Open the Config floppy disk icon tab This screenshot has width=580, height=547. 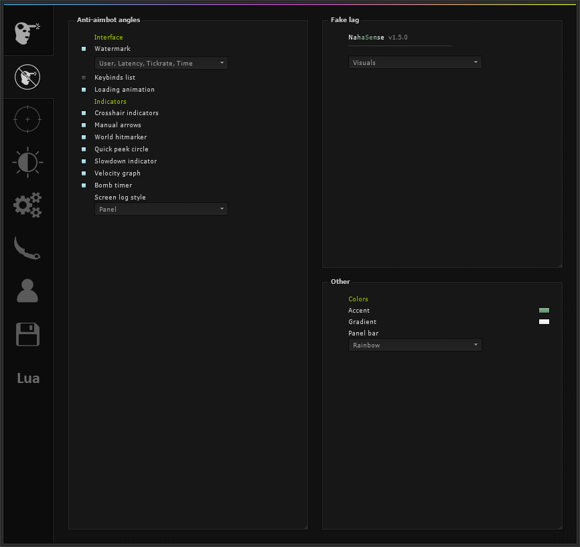click(27, 334)
